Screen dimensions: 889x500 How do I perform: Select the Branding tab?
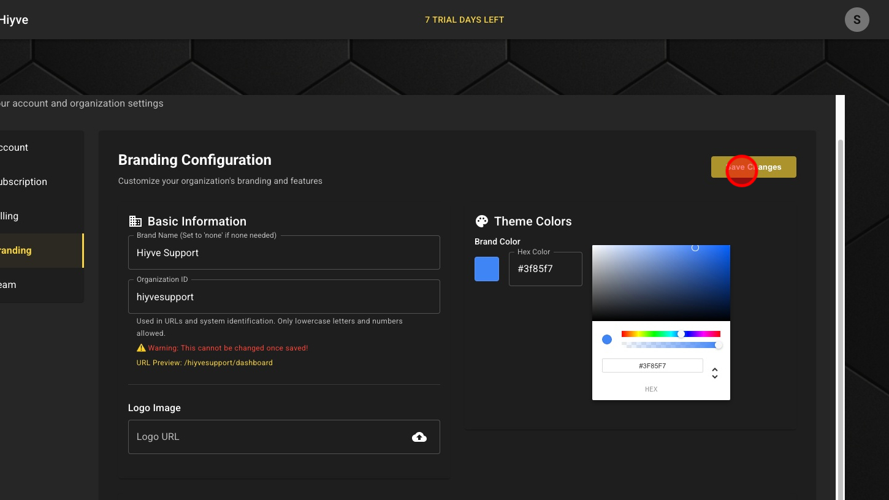tap(16, 251)
